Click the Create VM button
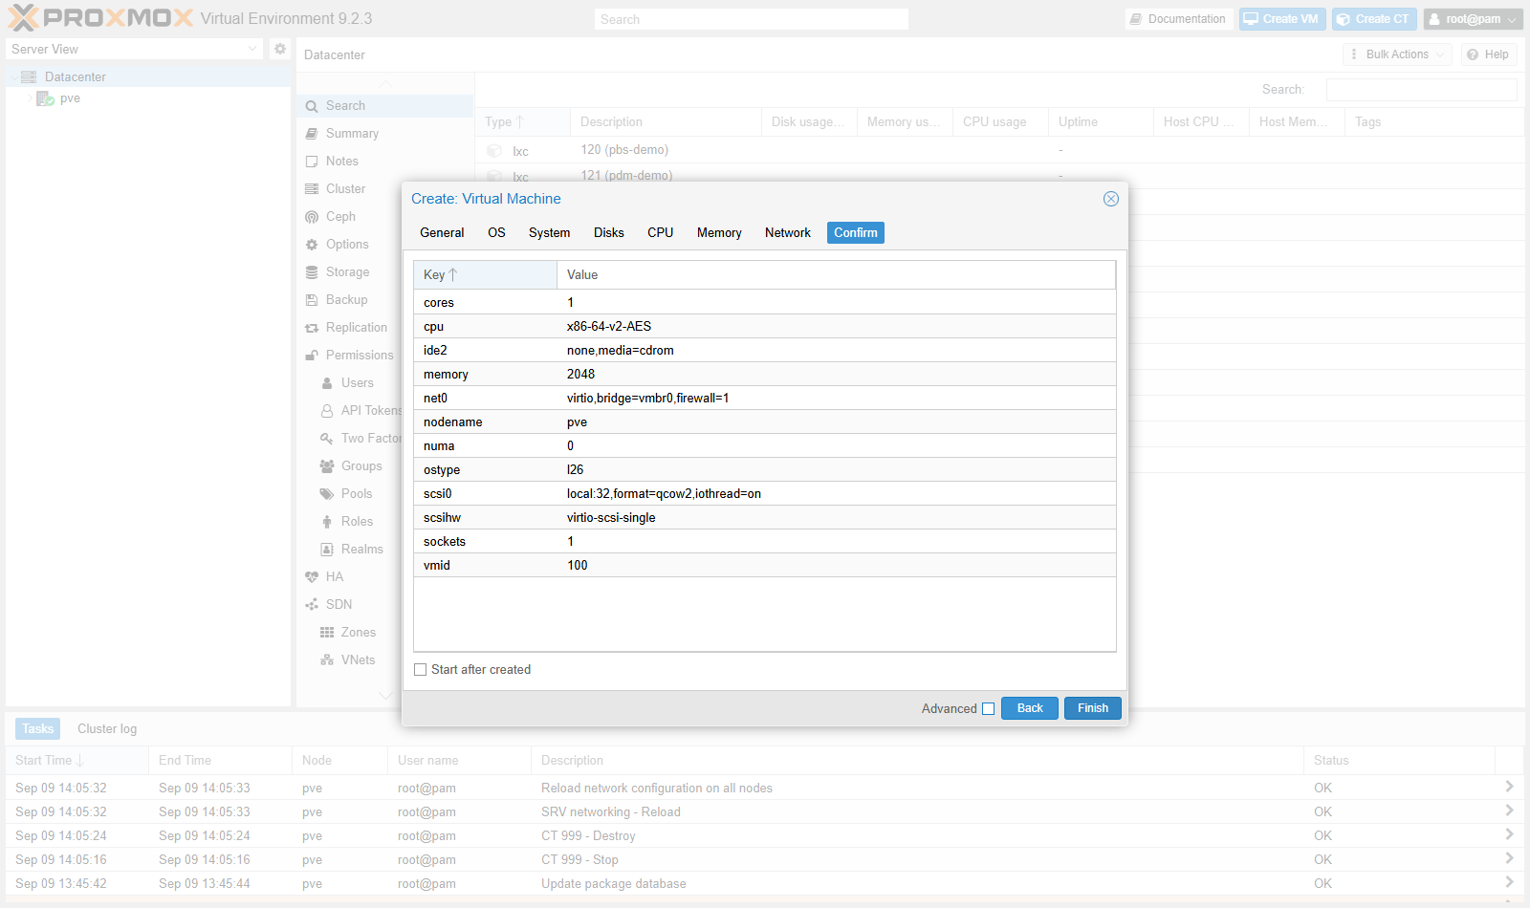The width and height of the screenshot is (1530, 908). pos(1281,19)
